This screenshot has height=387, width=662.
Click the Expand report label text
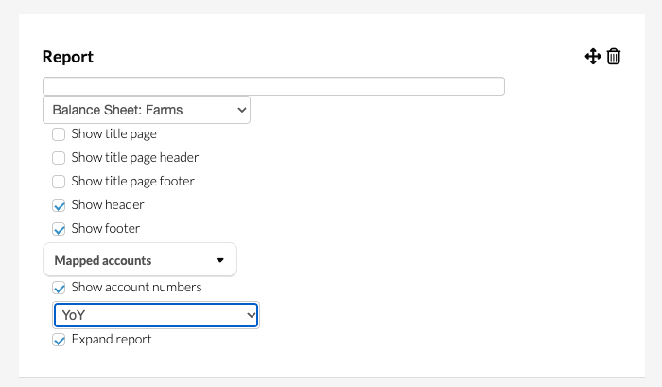[x=112, y=340]
